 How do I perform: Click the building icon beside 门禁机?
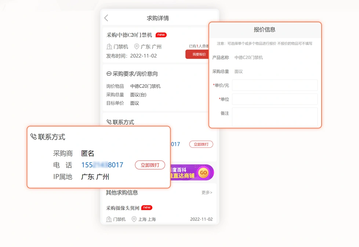pos(109,47)
